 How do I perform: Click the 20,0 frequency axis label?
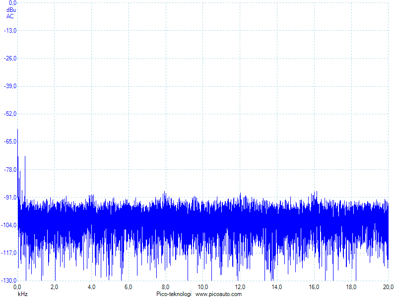point(389,287)
